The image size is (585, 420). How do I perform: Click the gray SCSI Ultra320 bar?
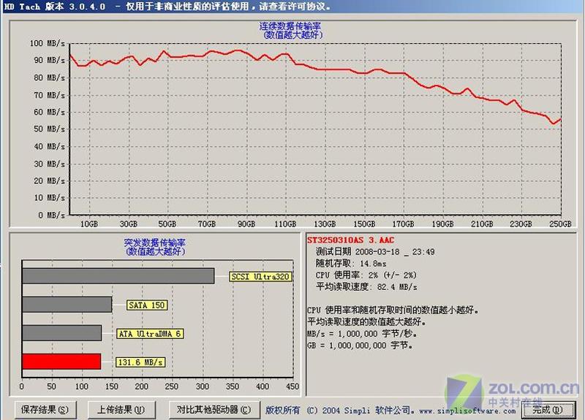click(x=118, y=276)
